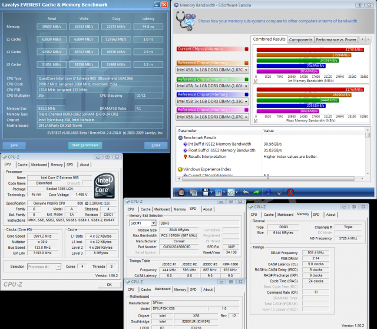The height and width of the screenshot is (329, 377).
Task: Click the Start Benchmark button
Action: (85, 145)
